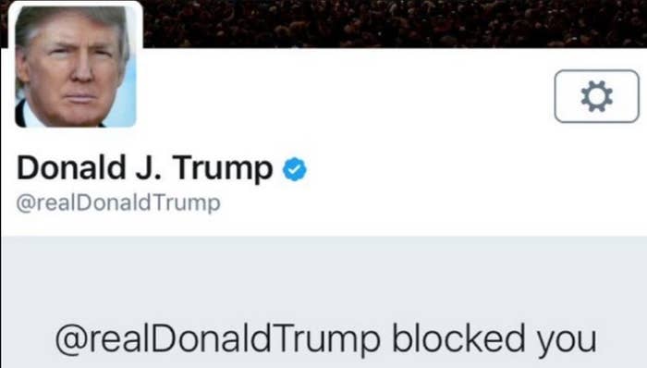The width and height of the screenshot is (647, 368).
Task: Open user actions via gear button
Action: pyautogui.click(x=597, y=96)
